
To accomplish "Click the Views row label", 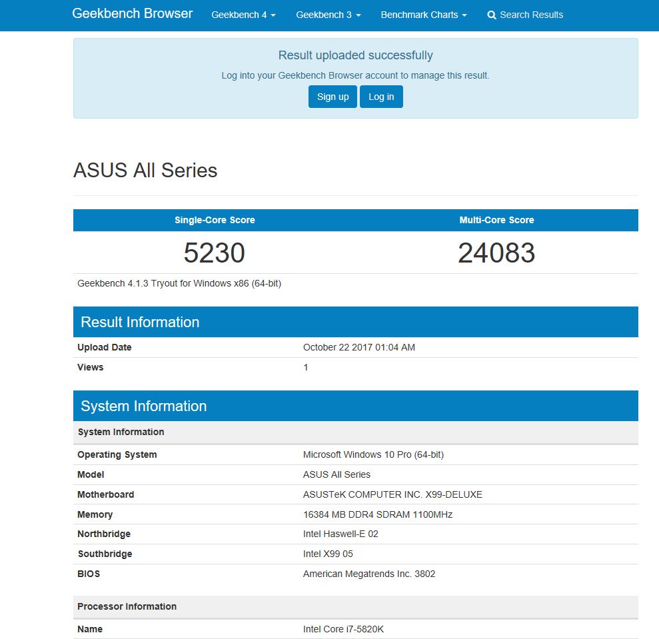I will pyautogui.click(x=91, y=367).
